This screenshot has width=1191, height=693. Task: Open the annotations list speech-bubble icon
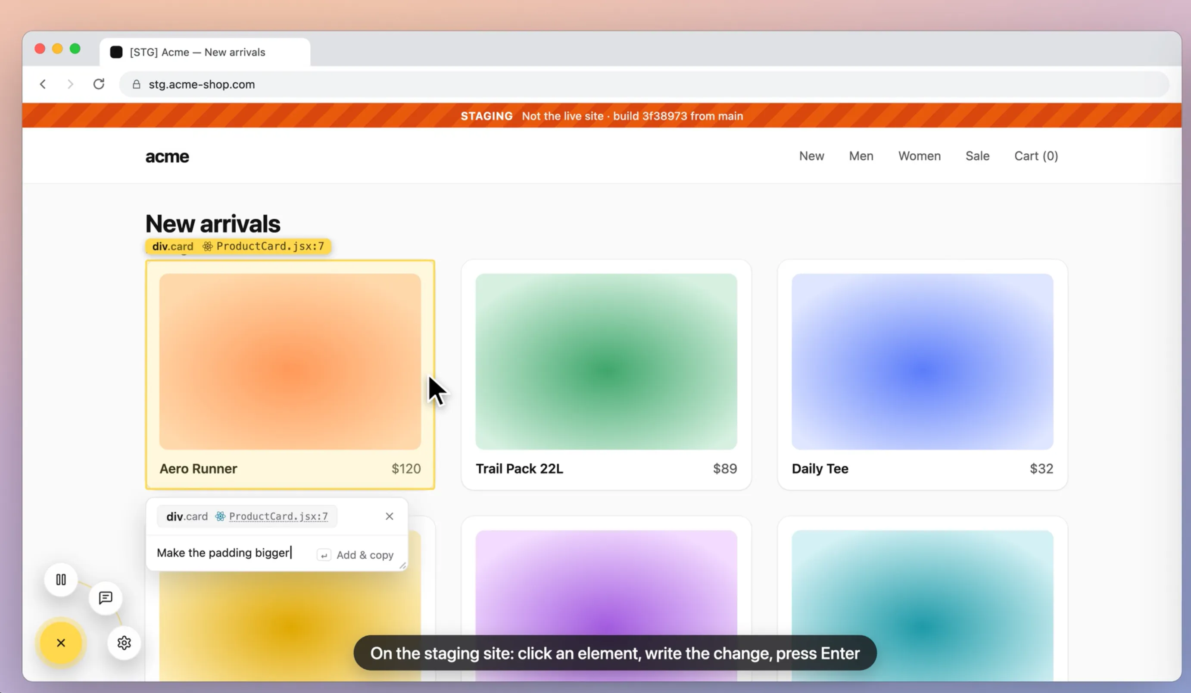tap(106, 597)
